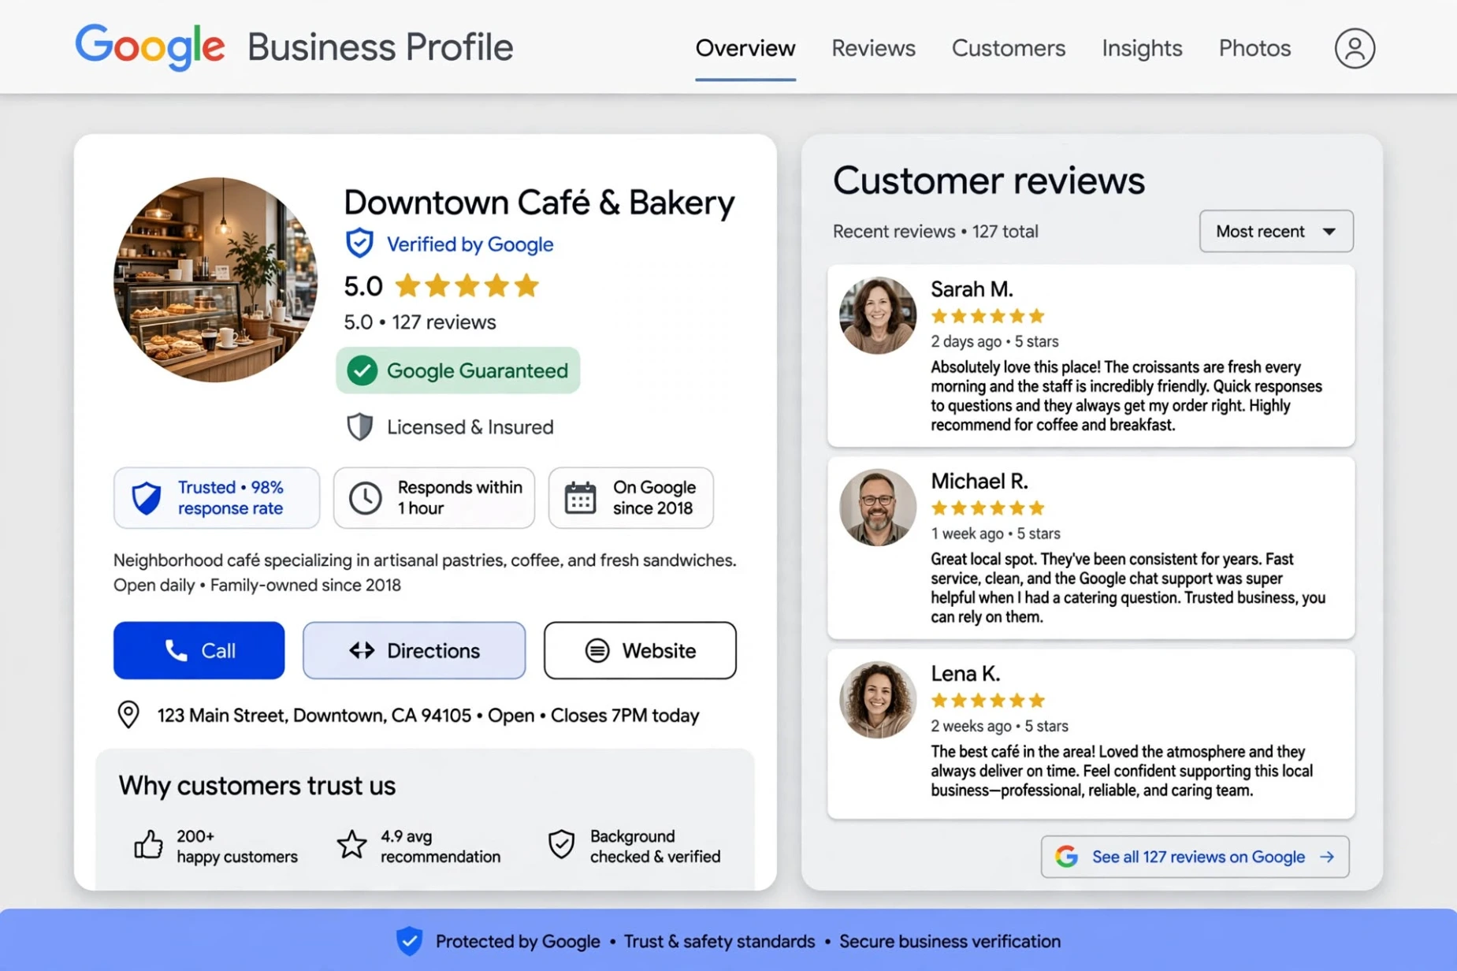The height and width of the screenshot is (971, 1457).
Task: Click the Trust & safety standards footer text
Action: (x=719, y=942)
